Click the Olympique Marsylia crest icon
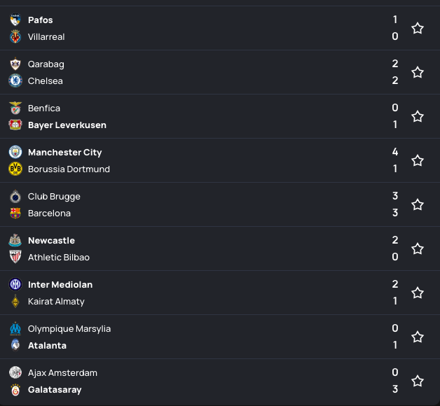 click(15, 329)
